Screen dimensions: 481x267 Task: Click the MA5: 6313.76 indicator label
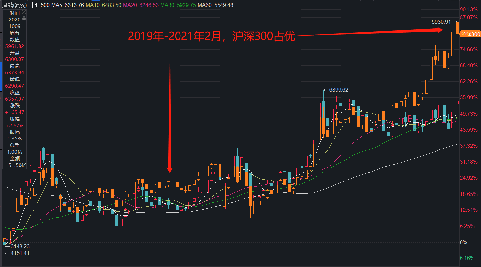click(67, 5)
